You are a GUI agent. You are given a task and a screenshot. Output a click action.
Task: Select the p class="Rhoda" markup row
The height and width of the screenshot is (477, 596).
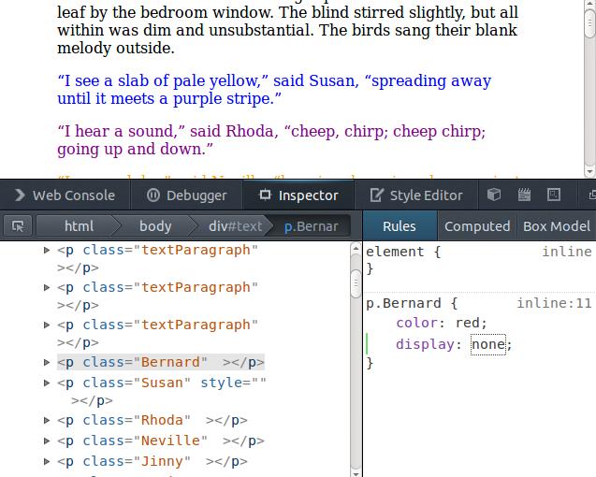tap(152, 420)
